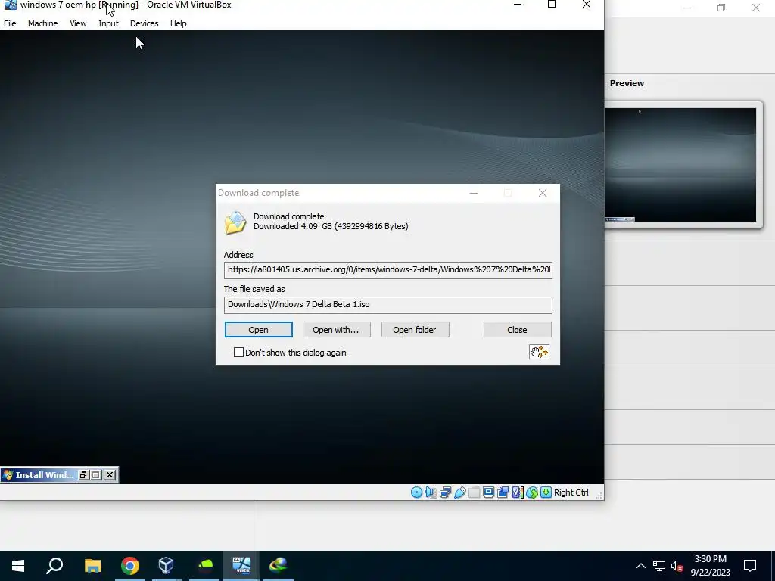Open Google Chrome from taskbar
The image size is (775, 581).
130,566
